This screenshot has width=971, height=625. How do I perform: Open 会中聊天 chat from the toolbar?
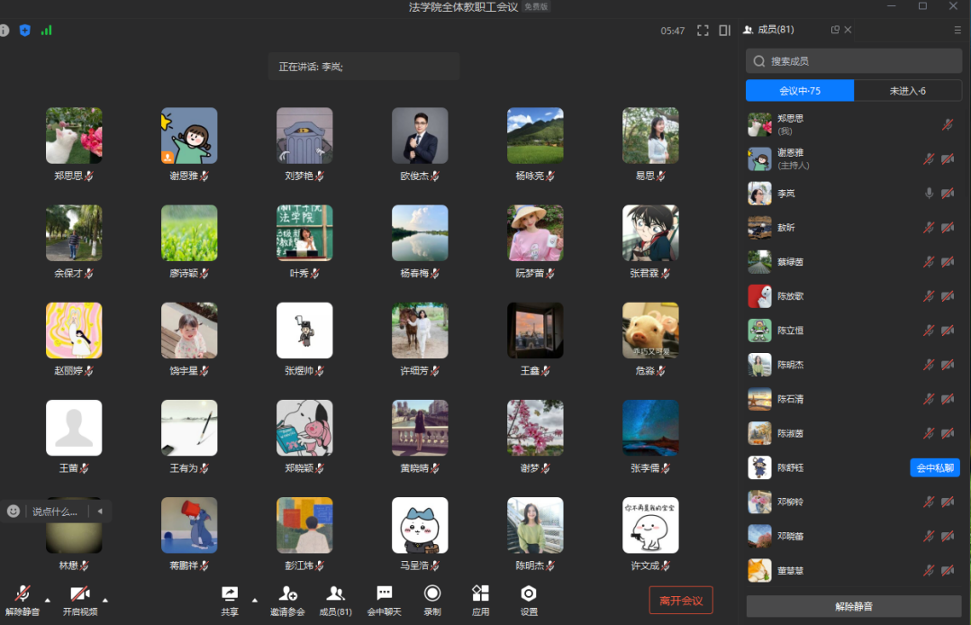point(384,599)
